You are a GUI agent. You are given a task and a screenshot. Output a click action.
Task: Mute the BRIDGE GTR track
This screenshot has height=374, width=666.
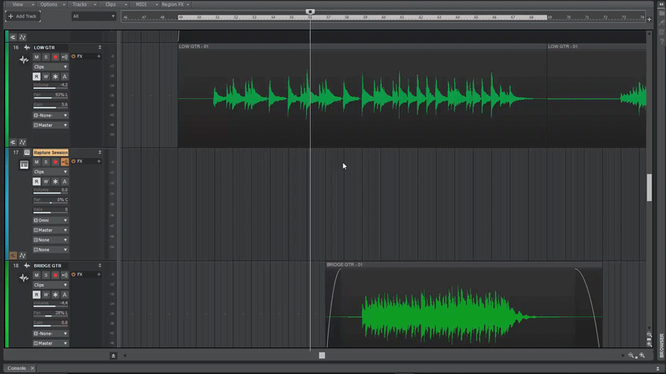36,275
